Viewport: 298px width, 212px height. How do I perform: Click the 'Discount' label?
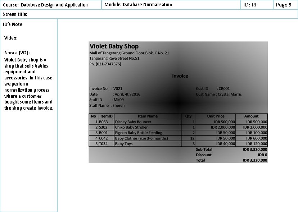tap(204, 155)
